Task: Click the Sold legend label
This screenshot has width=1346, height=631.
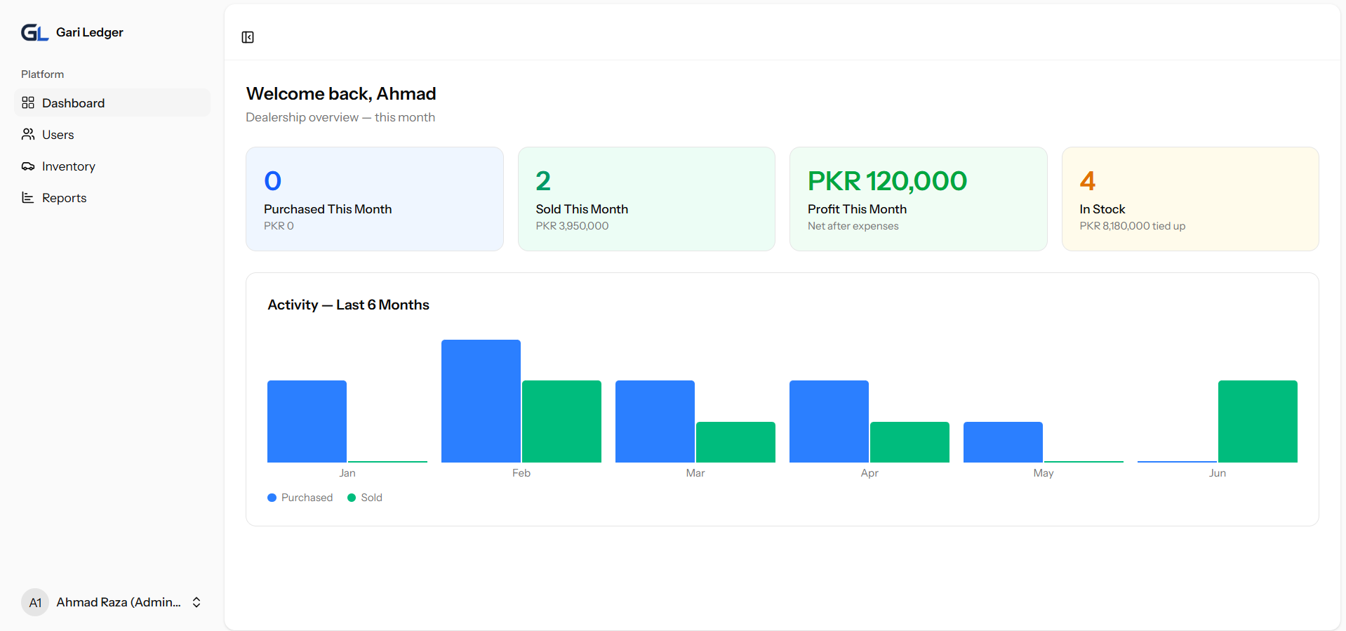Action: pyautogui.click(x=371, y=498)
